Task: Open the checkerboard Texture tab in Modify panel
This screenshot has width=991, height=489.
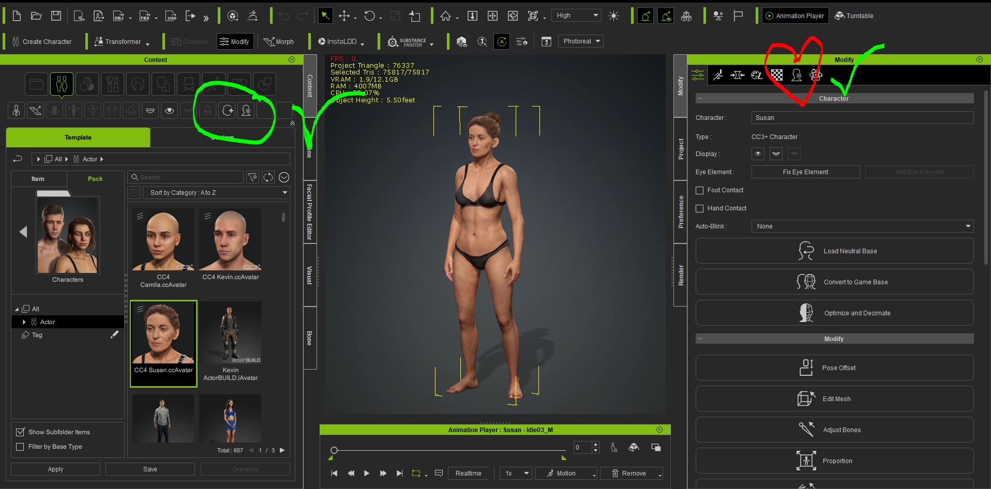Action: click(x=777, y=75)
